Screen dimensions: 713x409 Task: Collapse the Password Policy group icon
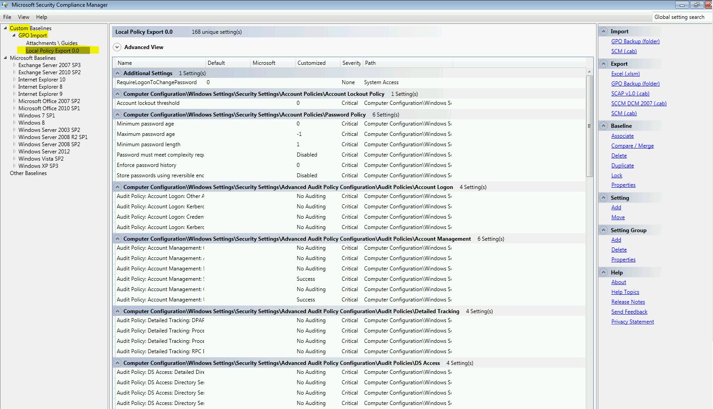click(118, 115)
